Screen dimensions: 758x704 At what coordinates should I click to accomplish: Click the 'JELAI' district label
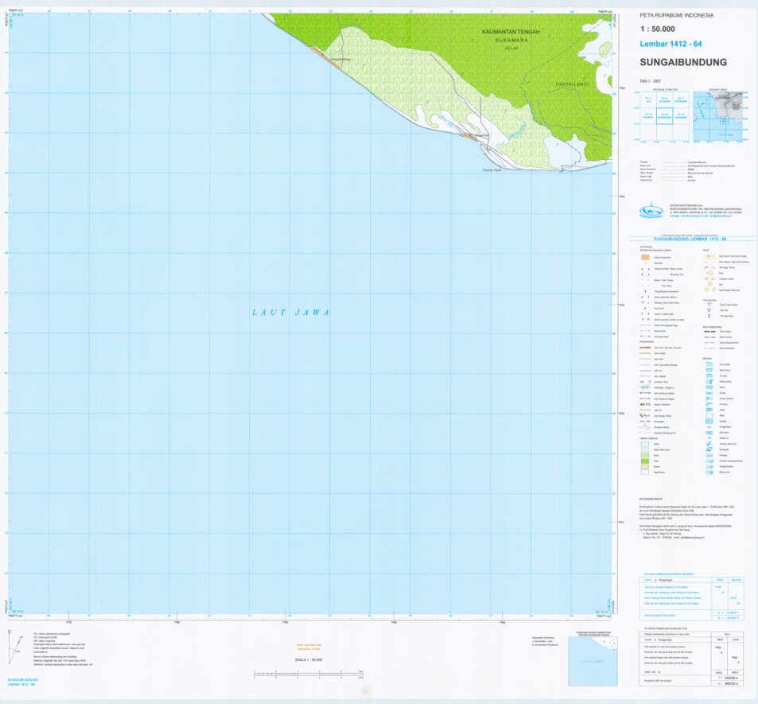coord(511,48)
